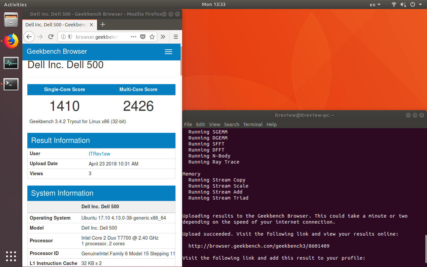Click the geekbench3/8601409 URL in terminal

[259, 246]
